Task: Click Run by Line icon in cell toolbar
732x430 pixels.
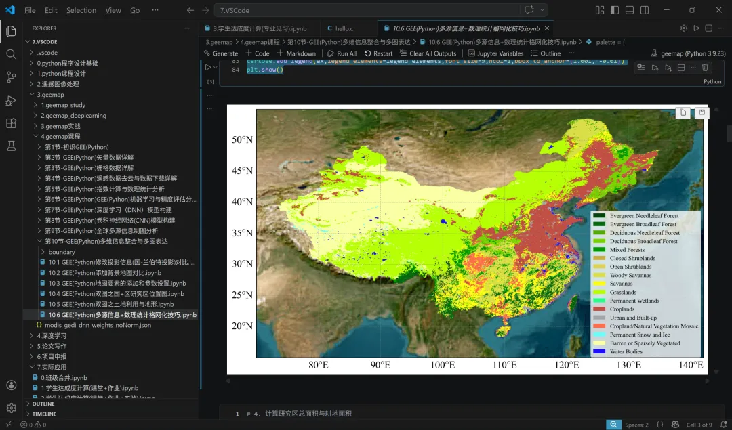Action: 641,68
